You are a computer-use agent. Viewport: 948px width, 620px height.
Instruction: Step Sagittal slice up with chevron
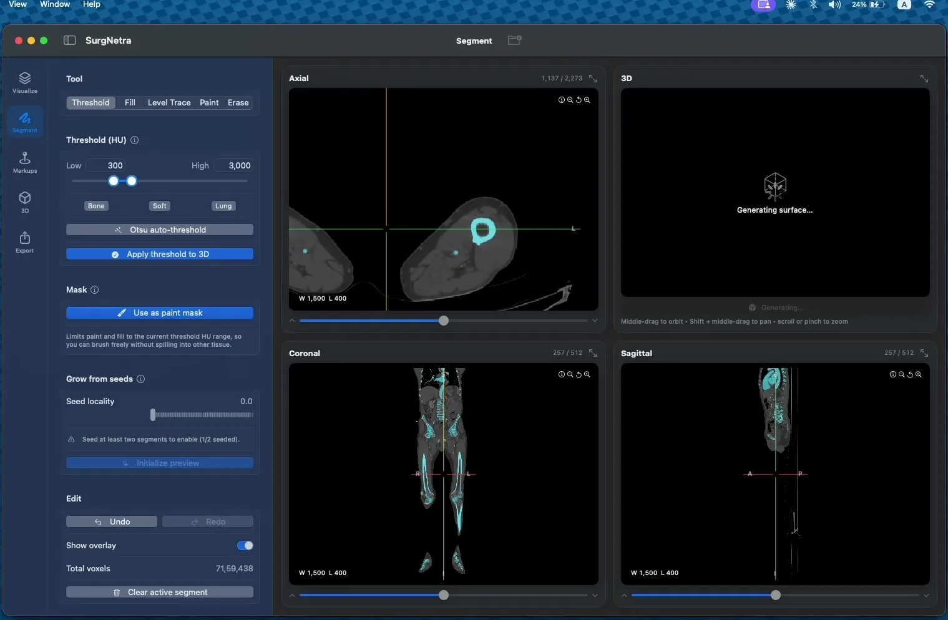coord(624,595)
